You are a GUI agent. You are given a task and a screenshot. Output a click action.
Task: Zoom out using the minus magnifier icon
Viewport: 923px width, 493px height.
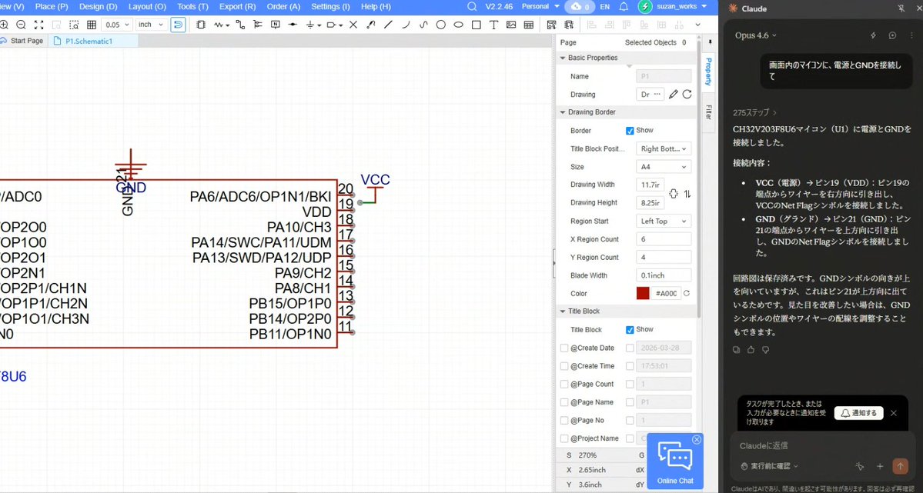point(22,25)
